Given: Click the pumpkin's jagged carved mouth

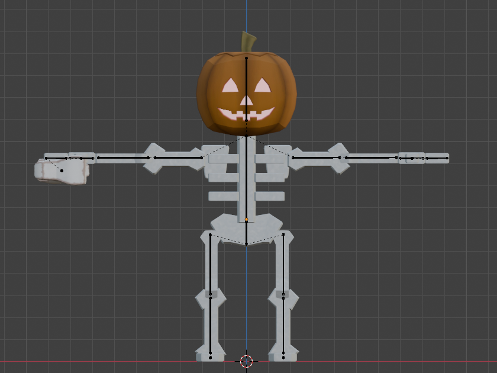Looking at the screenshot, I should [x=246, y=114].
